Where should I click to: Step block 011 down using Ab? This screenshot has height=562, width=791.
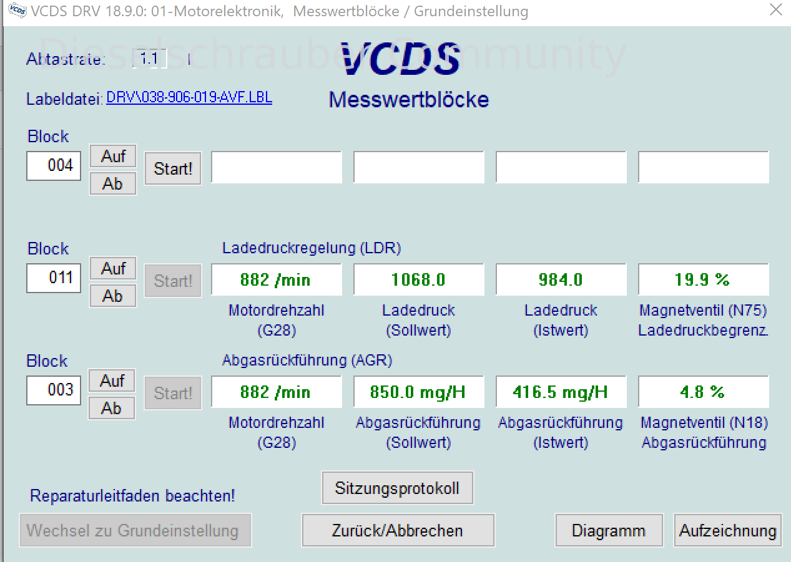[x=113, y=296]
